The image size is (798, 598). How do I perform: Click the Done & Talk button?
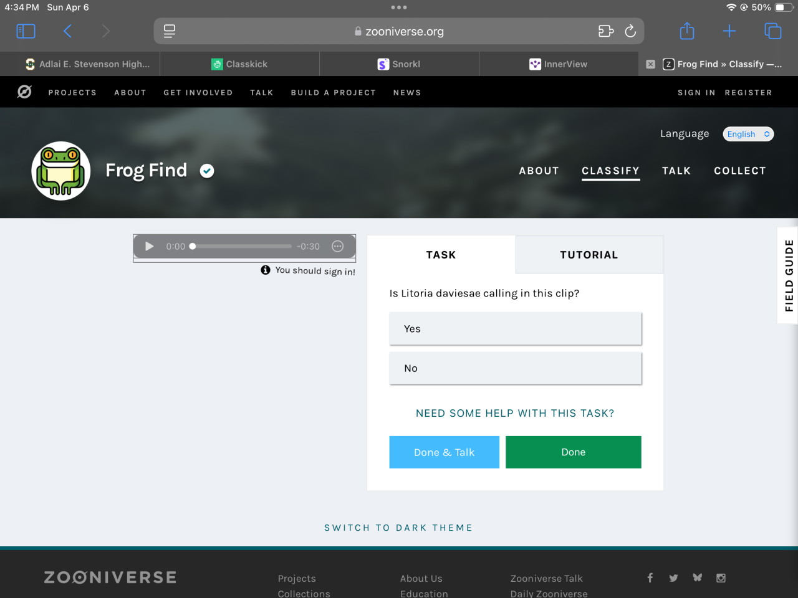click(445, 452)
